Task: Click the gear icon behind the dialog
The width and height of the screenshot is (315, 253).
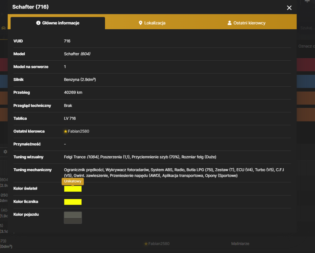Action: pyautogui.click(x=5, y=152)
